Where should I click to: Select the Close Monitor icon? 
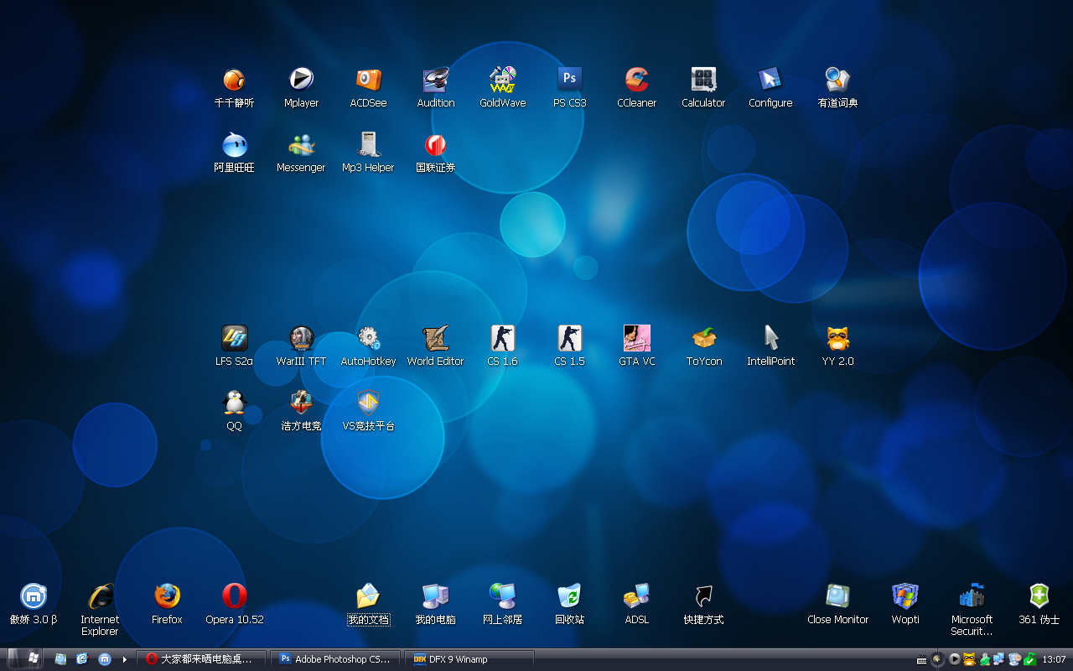(x=837, y=605)
